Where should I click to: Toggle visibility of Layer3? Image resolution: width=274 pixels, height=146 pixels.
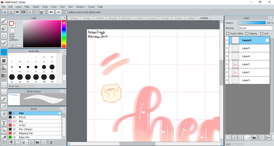(x=227, y=80)
